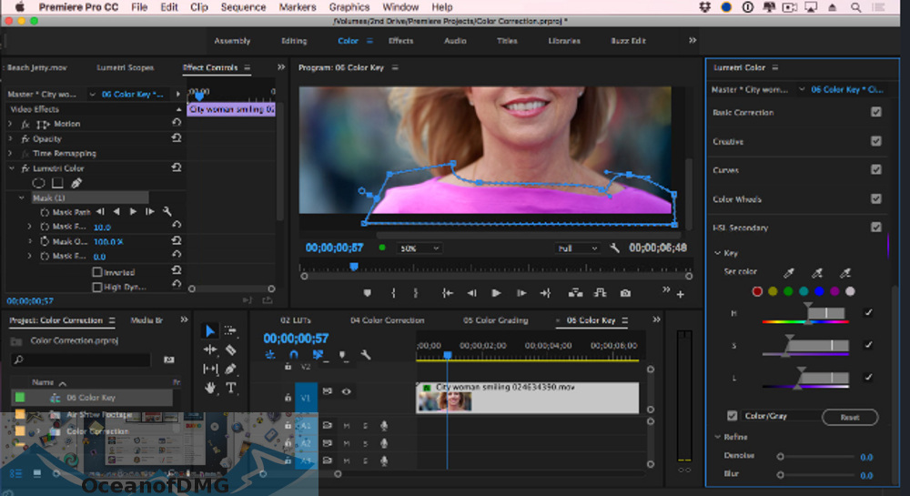The image size is (910, 496).
Task: Select the Selection tool arrow
Action: [209, 330]
